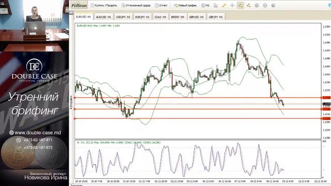Create a new chart with Новый график

point(185,6)
